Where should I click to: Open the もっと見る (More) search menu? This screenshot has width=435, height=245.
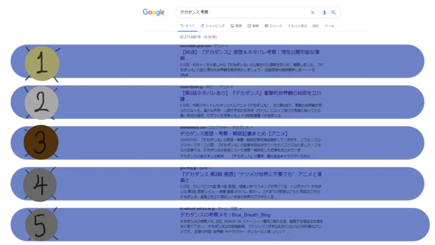click(x=298, y=26)
